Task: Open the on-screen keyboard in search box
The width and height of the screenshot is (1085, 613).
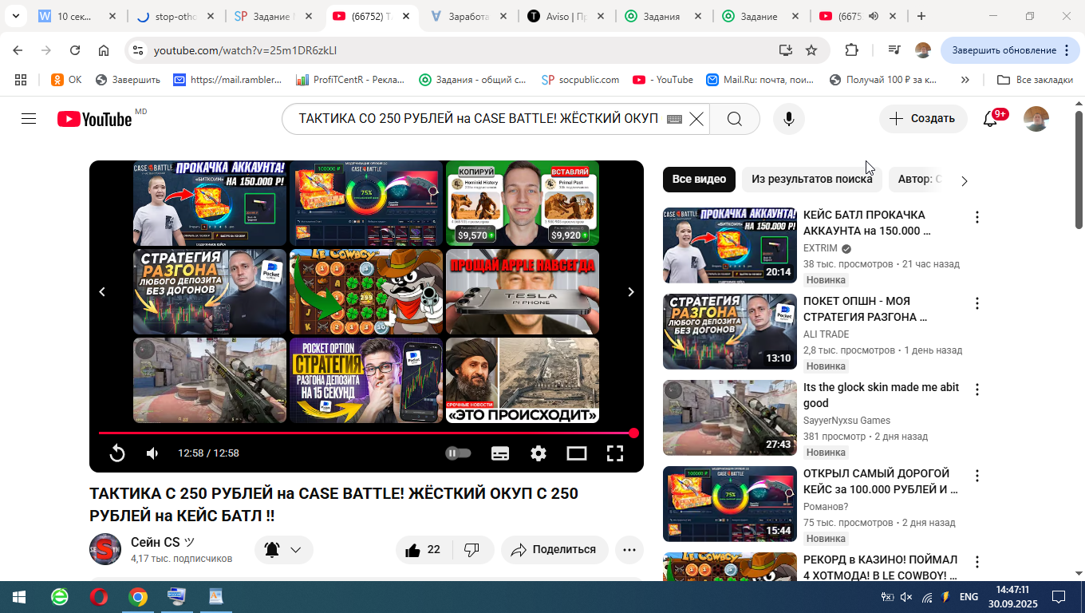Action: [x=674, y=119]
